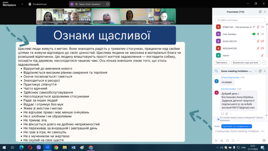
Task: Click the Пригласить button
Action: (x=221, y=62)
